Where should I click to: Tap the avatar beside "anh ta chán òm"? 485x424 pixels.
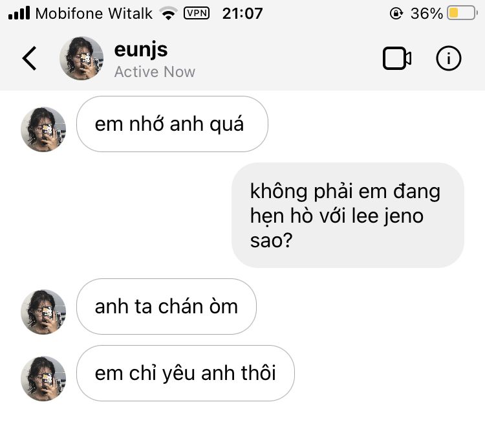pyautogui.click(x=43, y=312)
